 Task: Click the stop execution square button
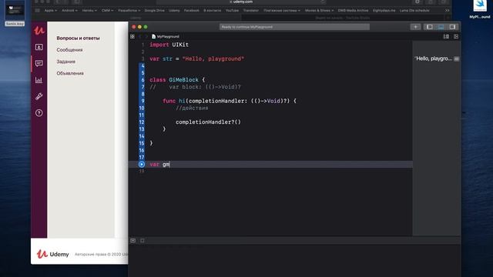[x=143, y=241]
